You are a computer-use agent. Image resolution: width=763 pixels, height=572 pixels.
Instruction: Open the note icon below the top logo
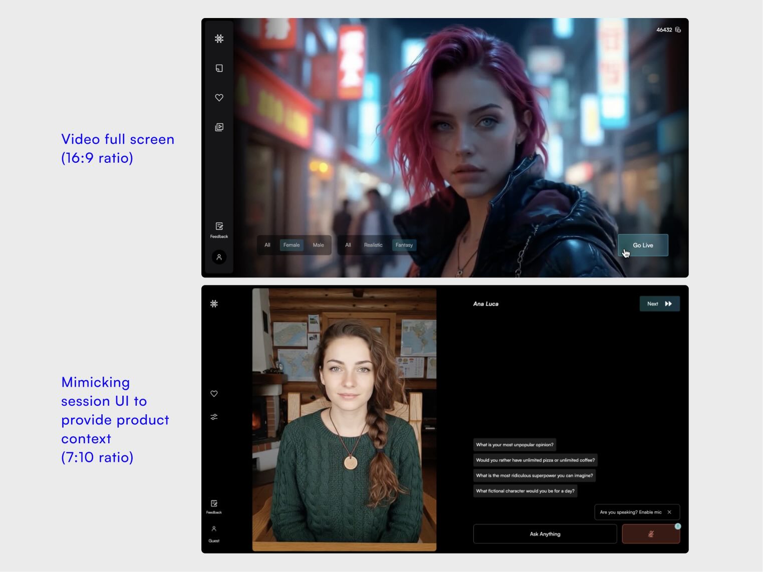pos(219,68)
